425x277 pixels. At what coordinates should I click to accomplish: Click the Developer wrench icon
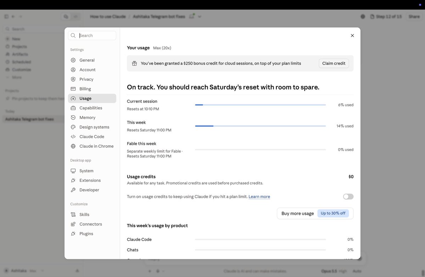(73, 190)
